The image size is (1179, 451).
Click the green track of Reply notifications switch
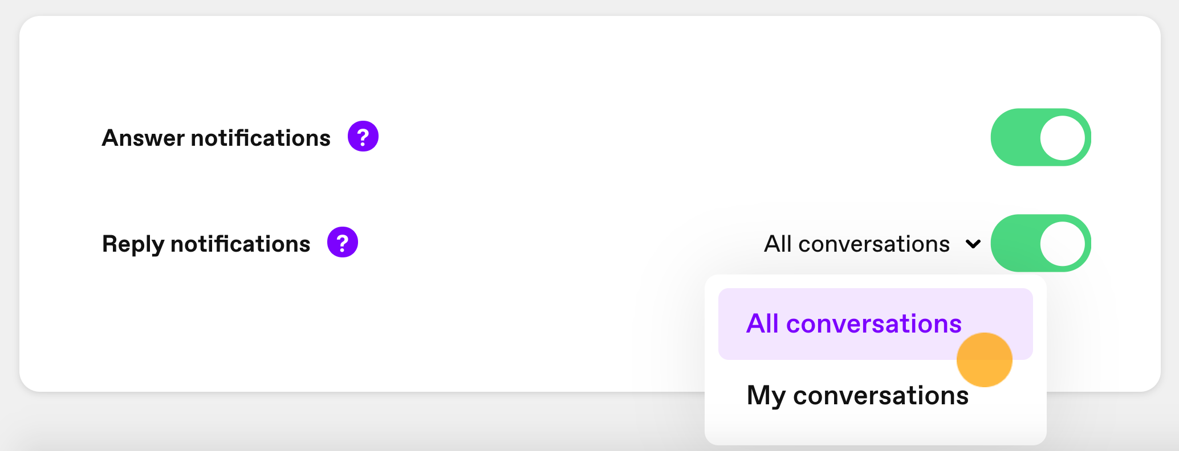(1015, 244)
